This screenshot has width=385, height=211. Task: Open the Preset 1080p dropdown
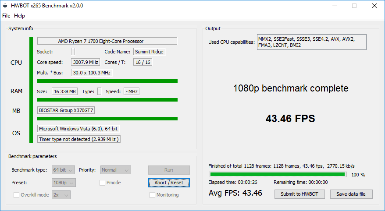(64, 183)
